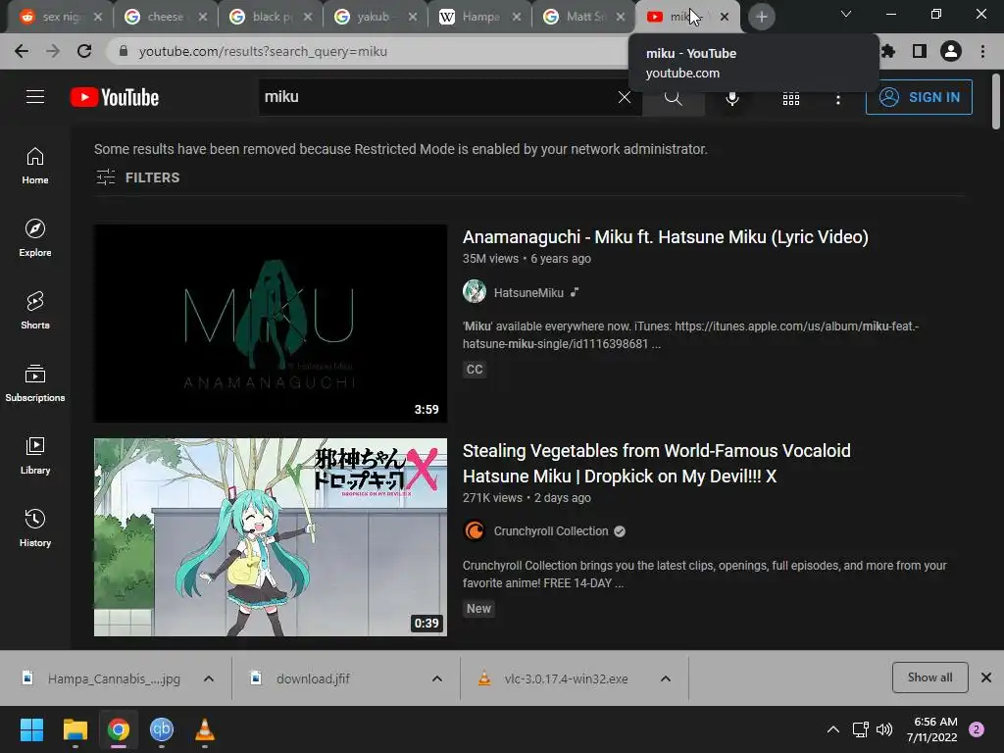Open Windows notification center badge
Viewport: 1004px width, 753px height.
tap(977, 729)
